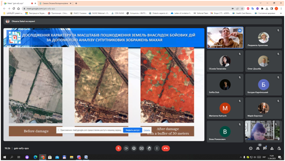This screenshot has height=161, width=285.
Task: Open Microsoft Edge from taskbar
Action: [x=35, y=157]
